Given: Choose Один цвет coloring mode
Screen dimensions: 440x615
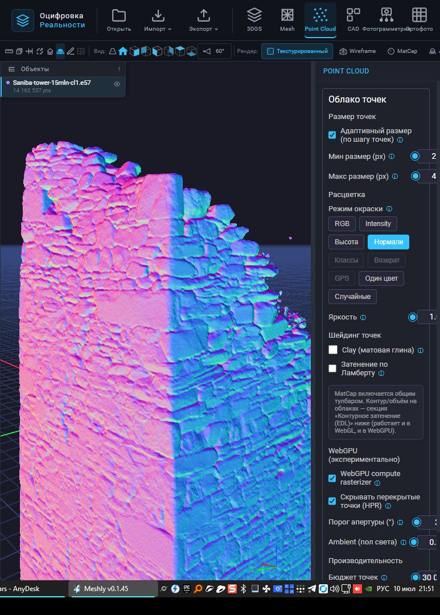Looking at the screenshot, I should pos(381,278).
